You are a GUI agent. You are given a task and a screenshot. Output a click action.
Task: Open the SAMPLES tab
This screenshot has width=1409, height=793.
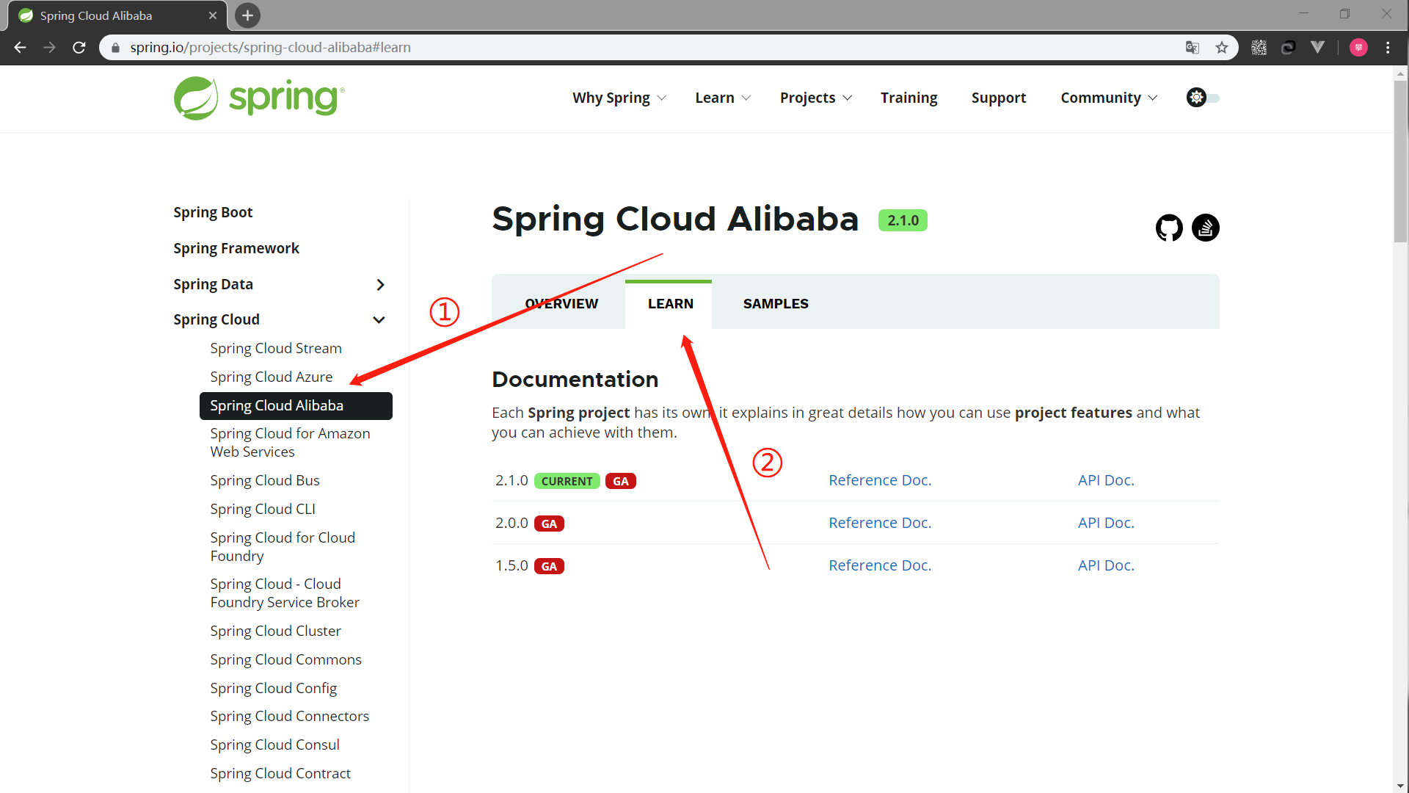pyautogui.click(x=776, y=303)
